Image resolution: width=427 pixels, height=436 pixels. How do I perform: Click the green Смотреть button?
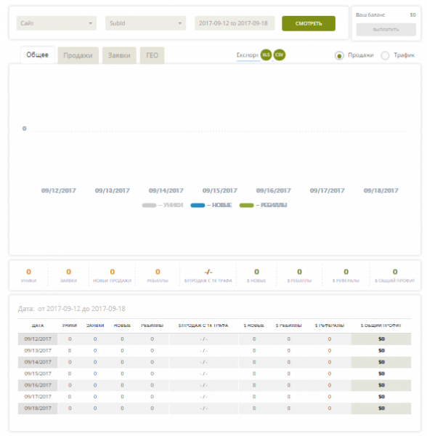pyautogui.click(x=309, y=24)
